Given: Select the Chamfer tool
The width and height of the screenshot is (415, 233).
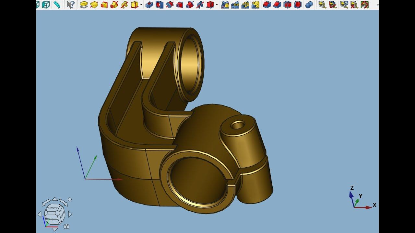Looking at the screenshot, I should [277, 5].
